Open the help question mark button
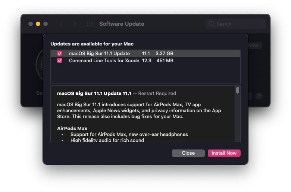Image resolution: width=291 pixels, height=192 pixels. click(x=259, y=96)
